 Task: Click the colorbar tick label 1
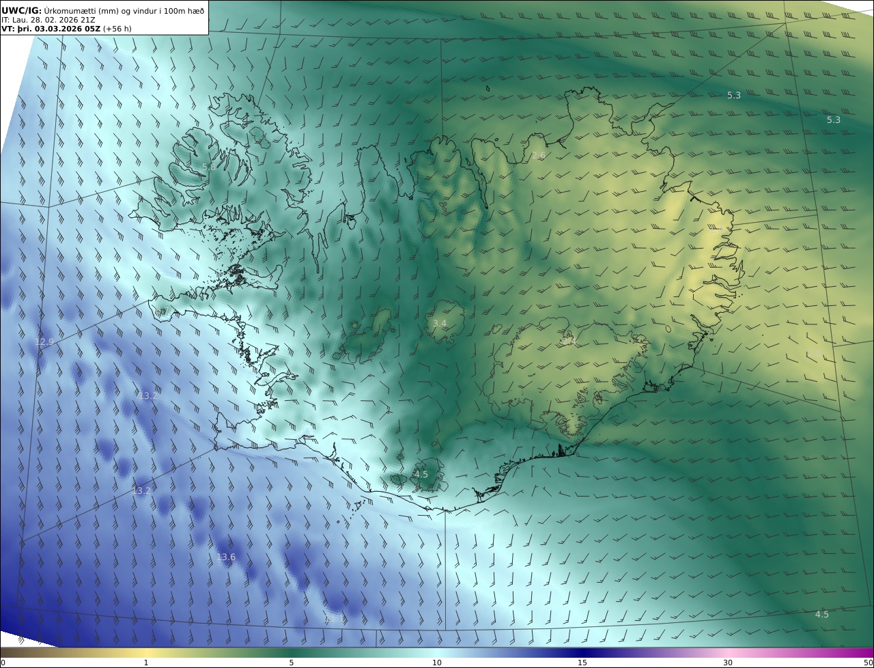146,663
